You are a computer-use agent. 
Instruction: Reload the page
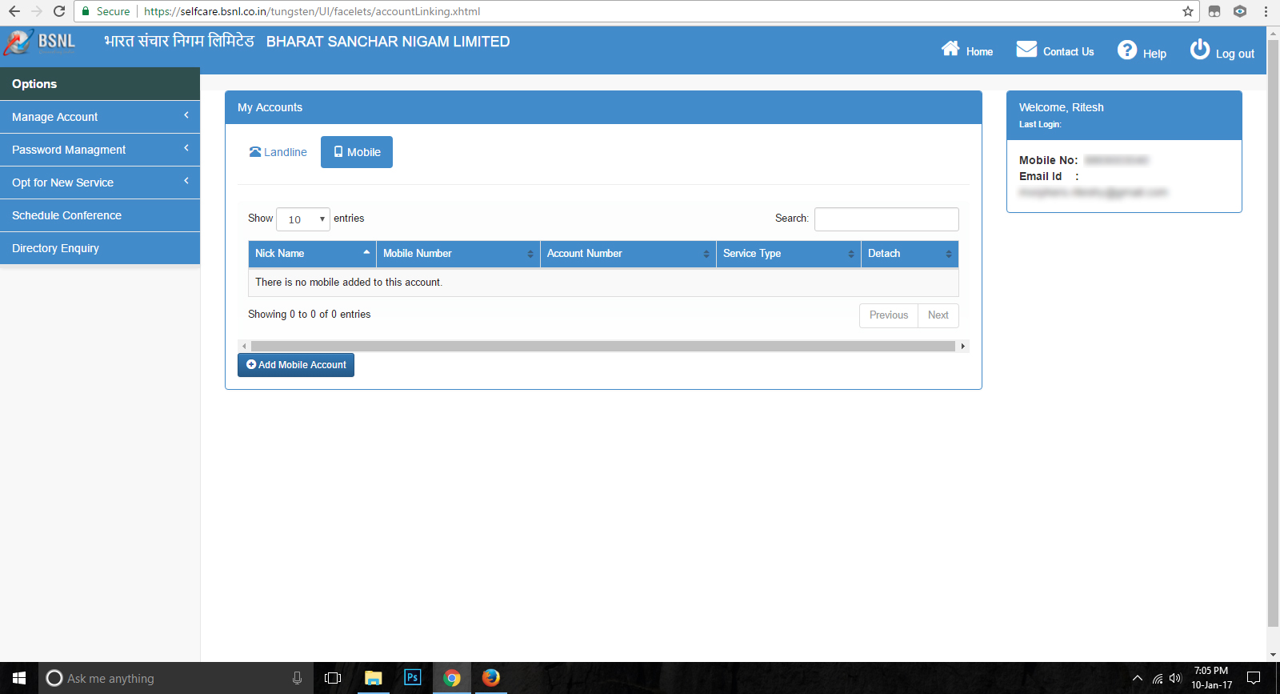59,11
